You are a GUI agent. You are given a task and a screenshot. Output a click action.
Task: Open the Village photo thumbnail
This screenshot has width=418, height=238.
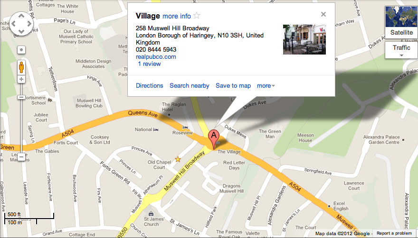pos(304,40)
